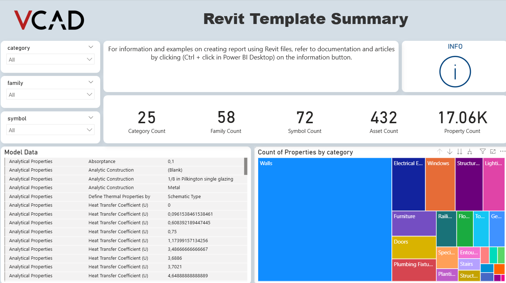506x283 pixels.
Task: Select the Entou... treemap tile
Action: [469, 253]
